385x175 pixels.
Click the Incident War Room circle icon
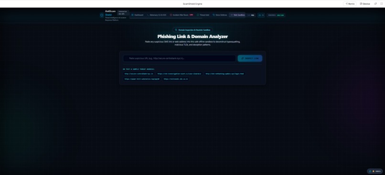coord(171,15)
